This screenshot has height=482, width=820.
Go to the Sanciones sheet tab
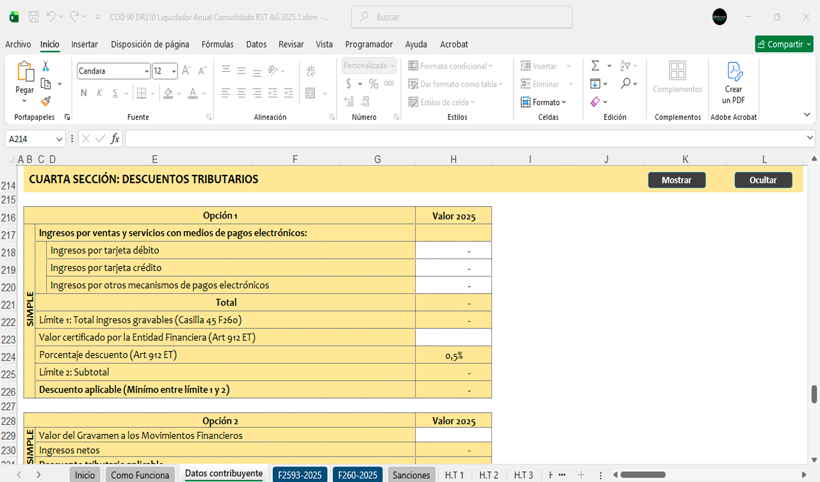pyautogui.click(x=411, y=475)
